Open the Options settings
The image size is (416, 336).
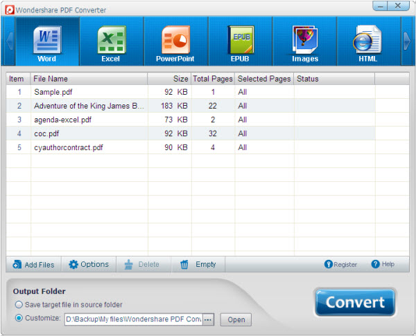[x=89, y=264]
